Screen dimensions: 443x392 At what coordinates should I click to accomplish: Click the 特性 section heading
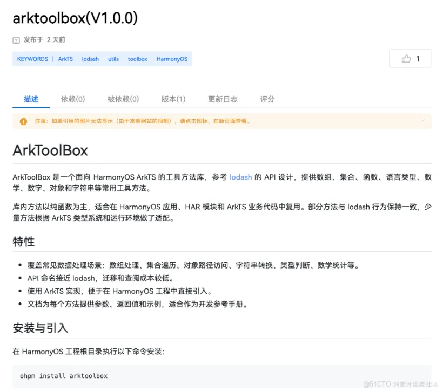click(x=24, y=242)
